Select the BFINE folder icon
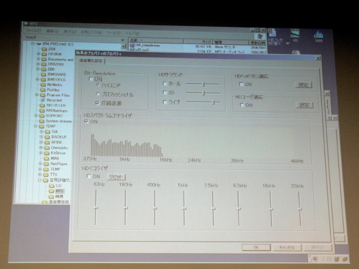 click(47, 142)
